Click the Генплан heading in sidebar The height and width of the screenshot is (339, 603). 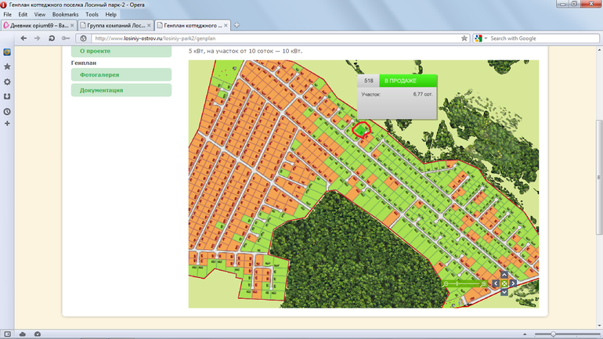[x=84, y=63]
